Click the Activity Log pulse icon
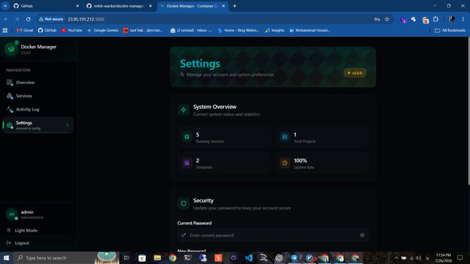Viewport: 470px width, 264px height. tap(10, 109)
